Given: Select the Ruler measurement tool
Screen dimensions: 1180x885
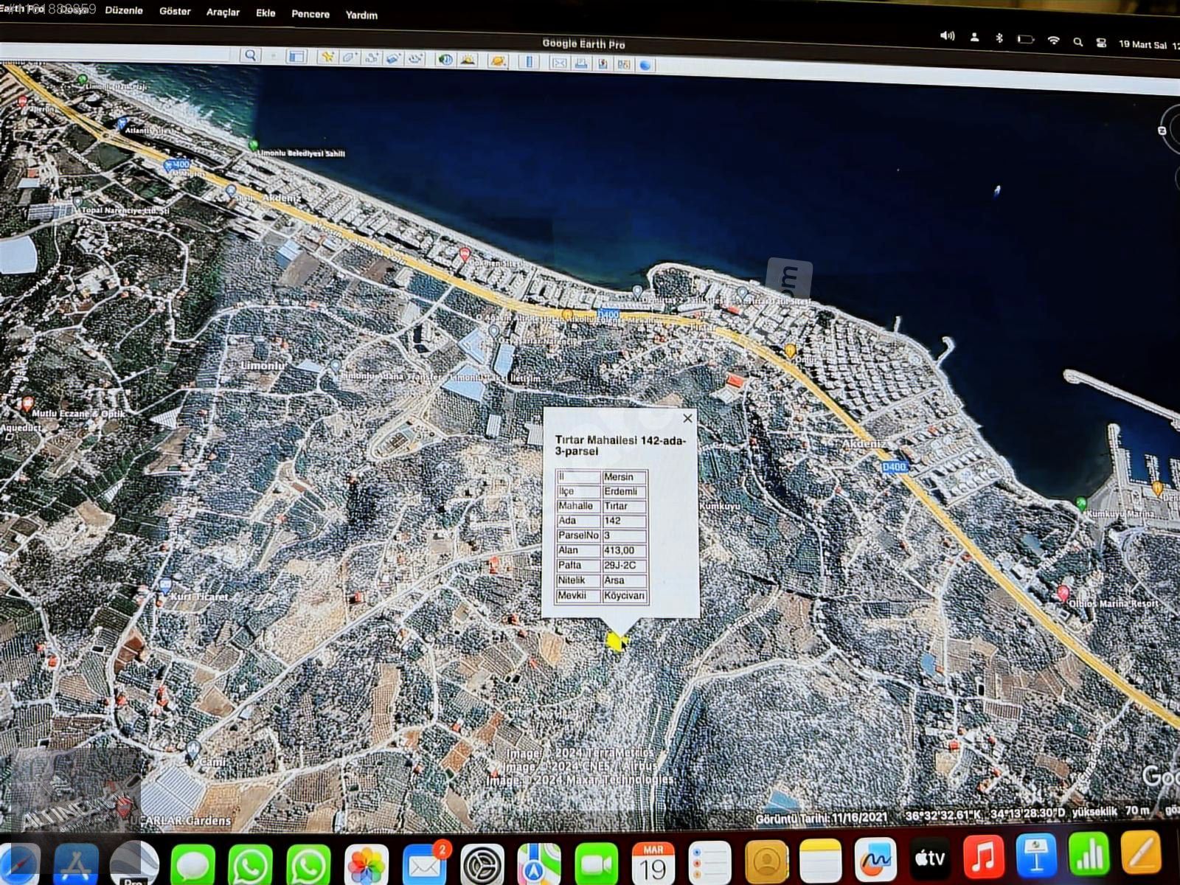Looking at the screenshot, I should pyautogui.click(x=528, y=62).
